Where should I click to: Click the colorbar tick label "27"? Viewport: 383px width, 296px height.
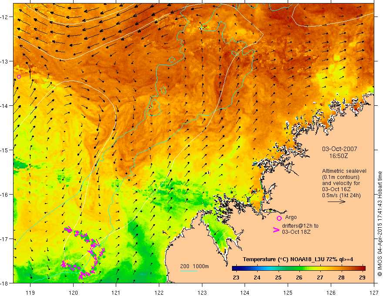pos(320,277)
